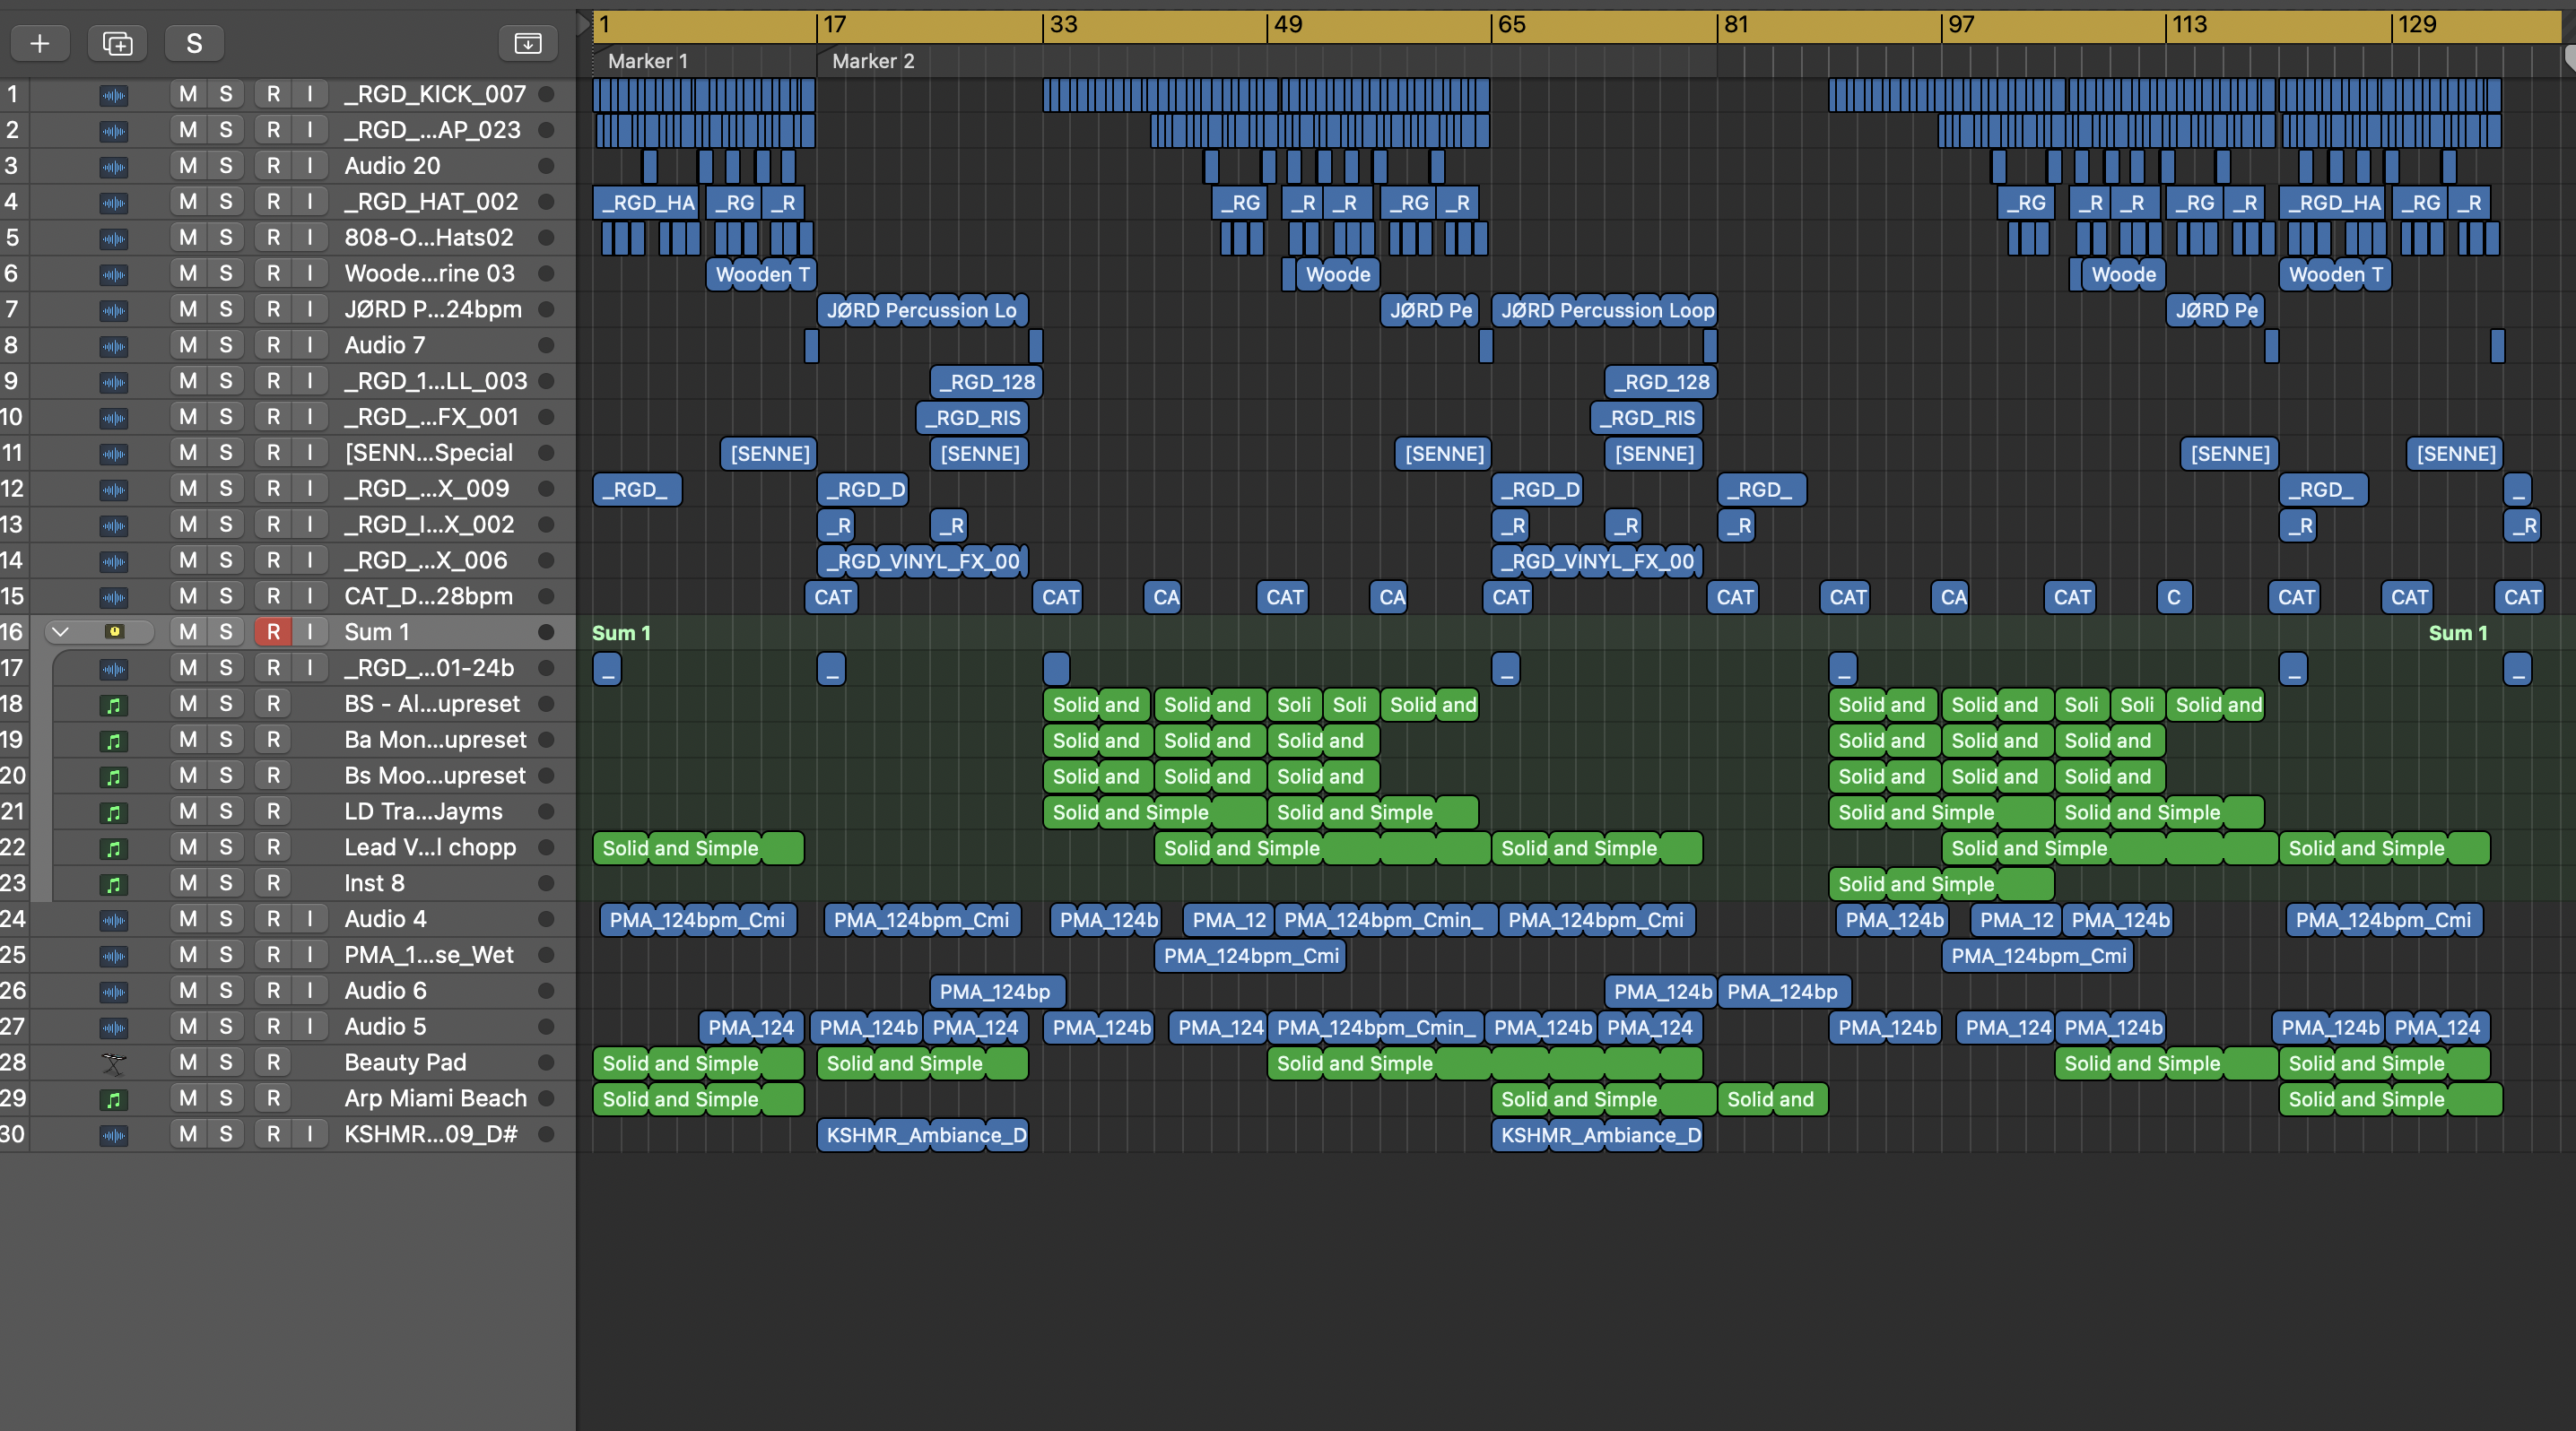Click audio waveform icon of _RGD_KICK_007 track

114,95
